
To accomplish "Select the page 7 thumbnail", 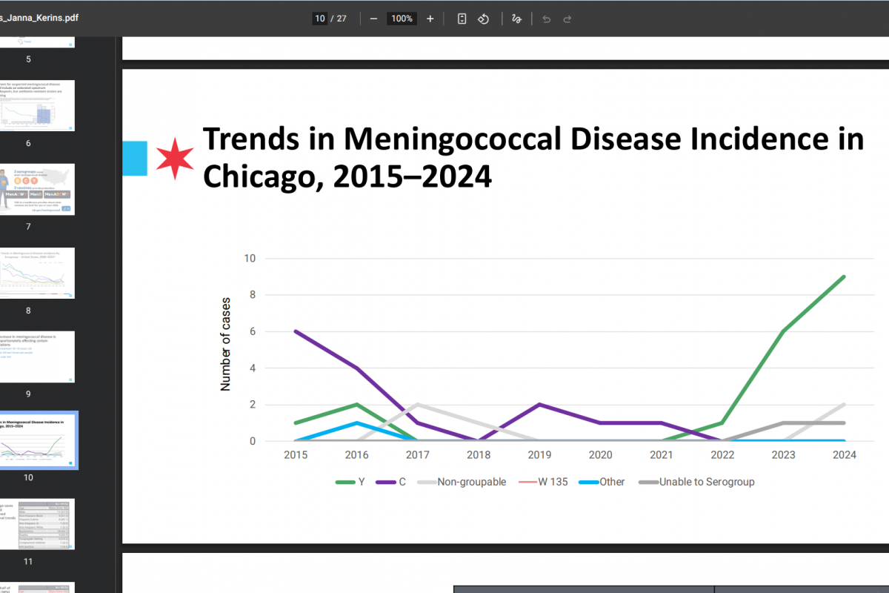I will pyautogui.click(x=37, y=189).
